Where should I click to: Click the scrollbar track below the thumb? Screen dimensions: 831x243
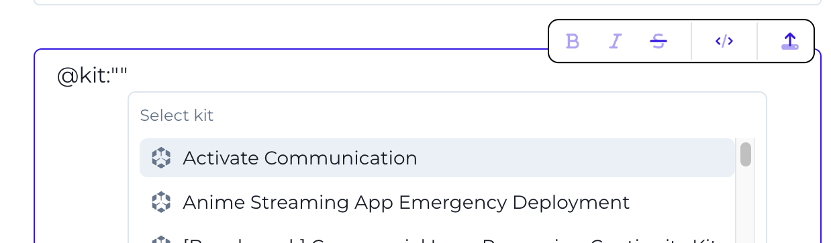point(745,205)
